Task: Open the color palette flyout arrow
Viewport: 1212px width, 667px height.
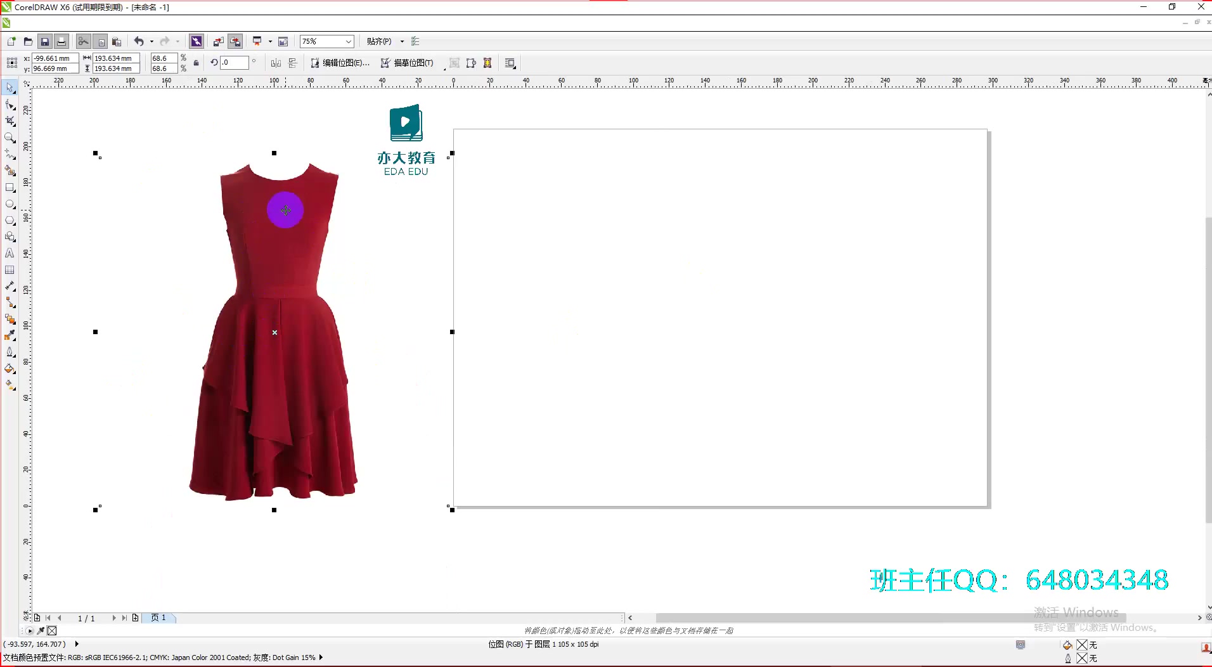Action: pyautogui.click(x=30, y=631)
